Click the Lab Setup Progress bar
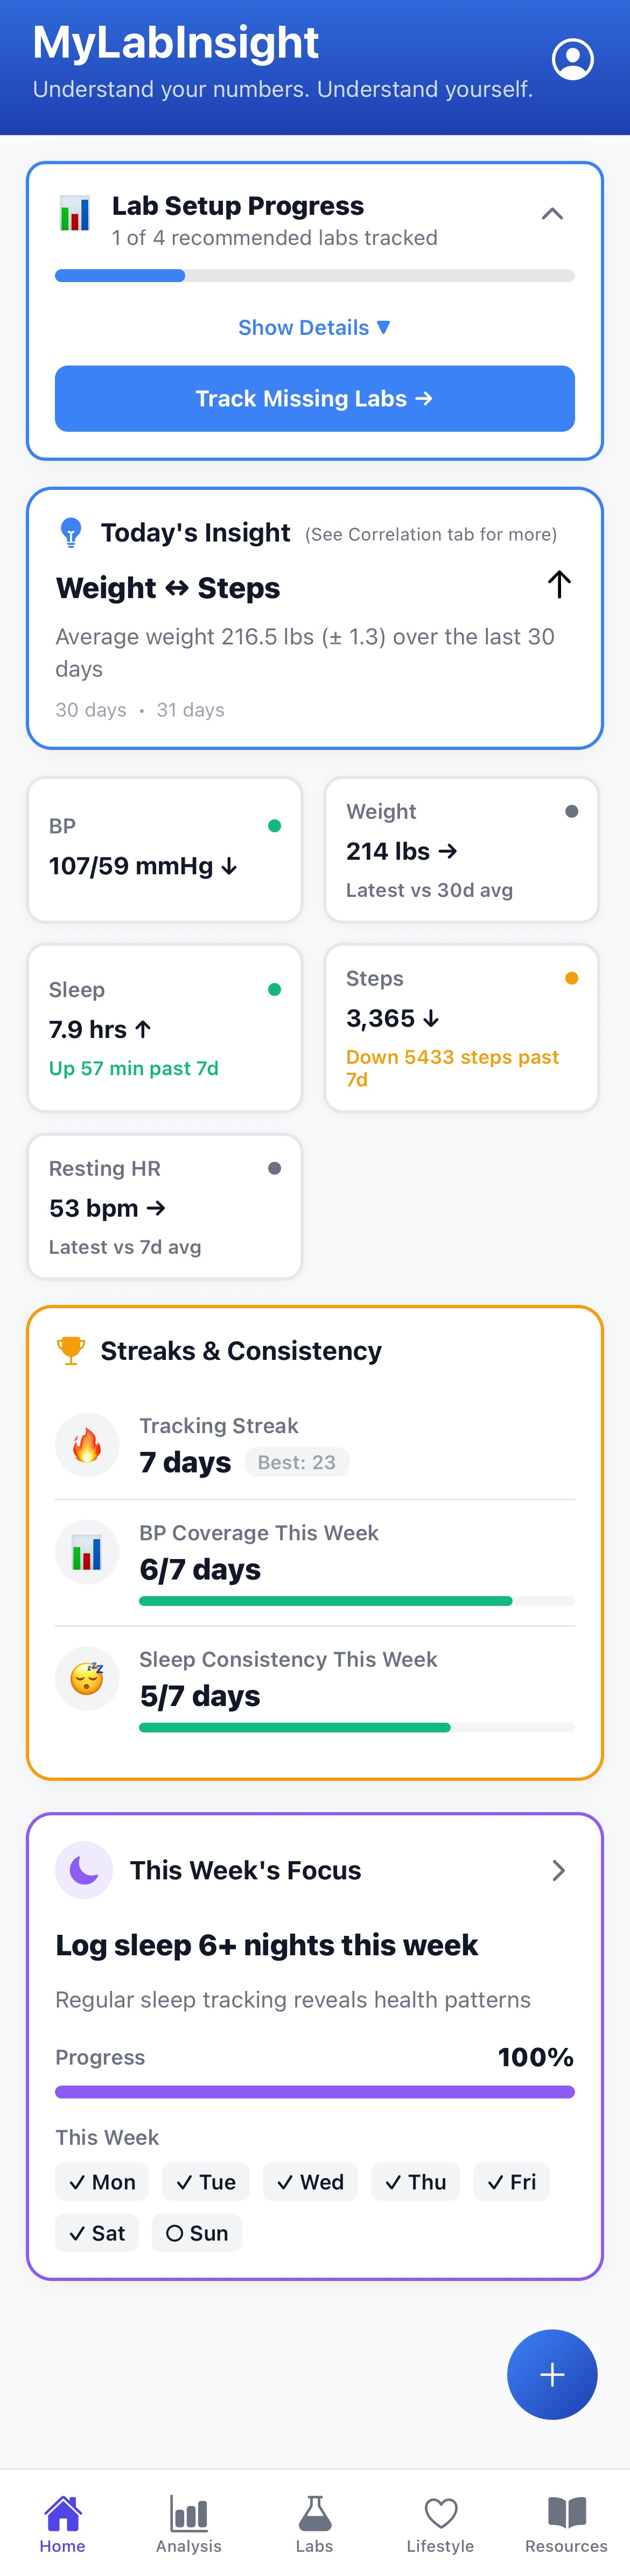The image size is (630, 2576). click(x=314, y=275)
